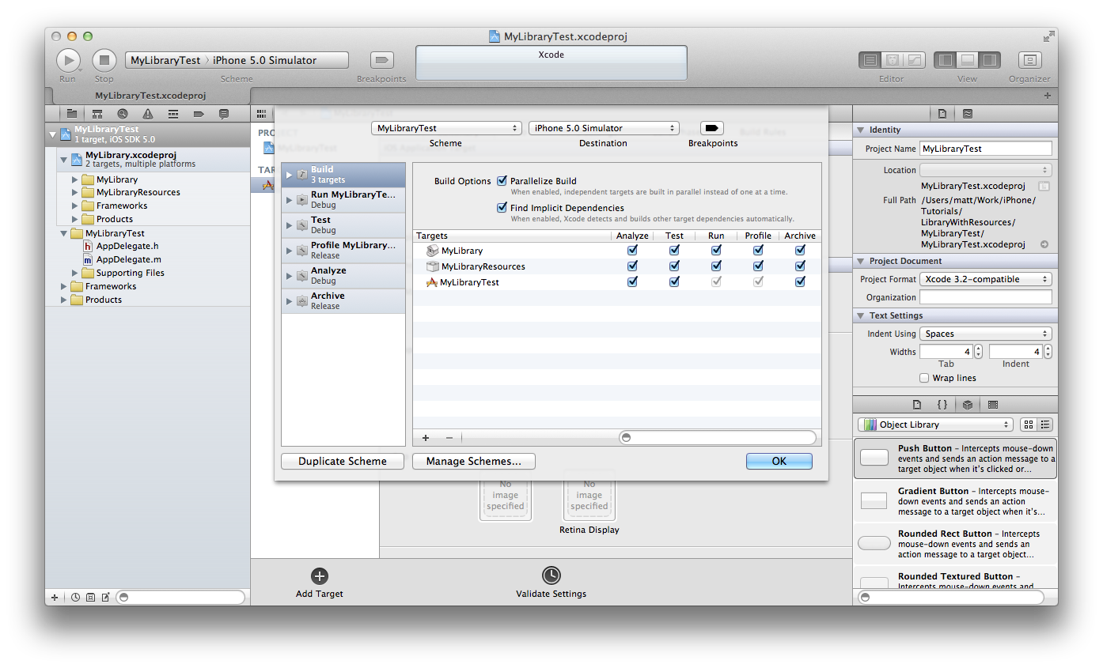Image resolution: width=1103 pixels, height=668 pixels.
Task: Click Manage Schemes button
Action: coord(474,461)
